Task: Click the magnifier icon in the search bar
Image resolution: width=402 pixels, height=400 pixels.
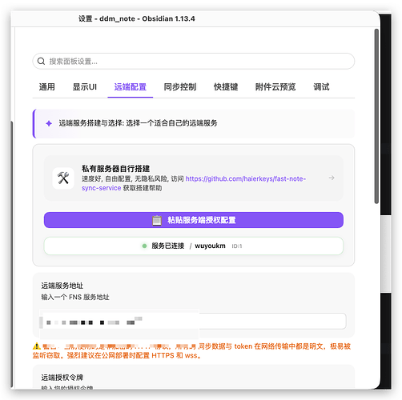Action: [41, 61]
